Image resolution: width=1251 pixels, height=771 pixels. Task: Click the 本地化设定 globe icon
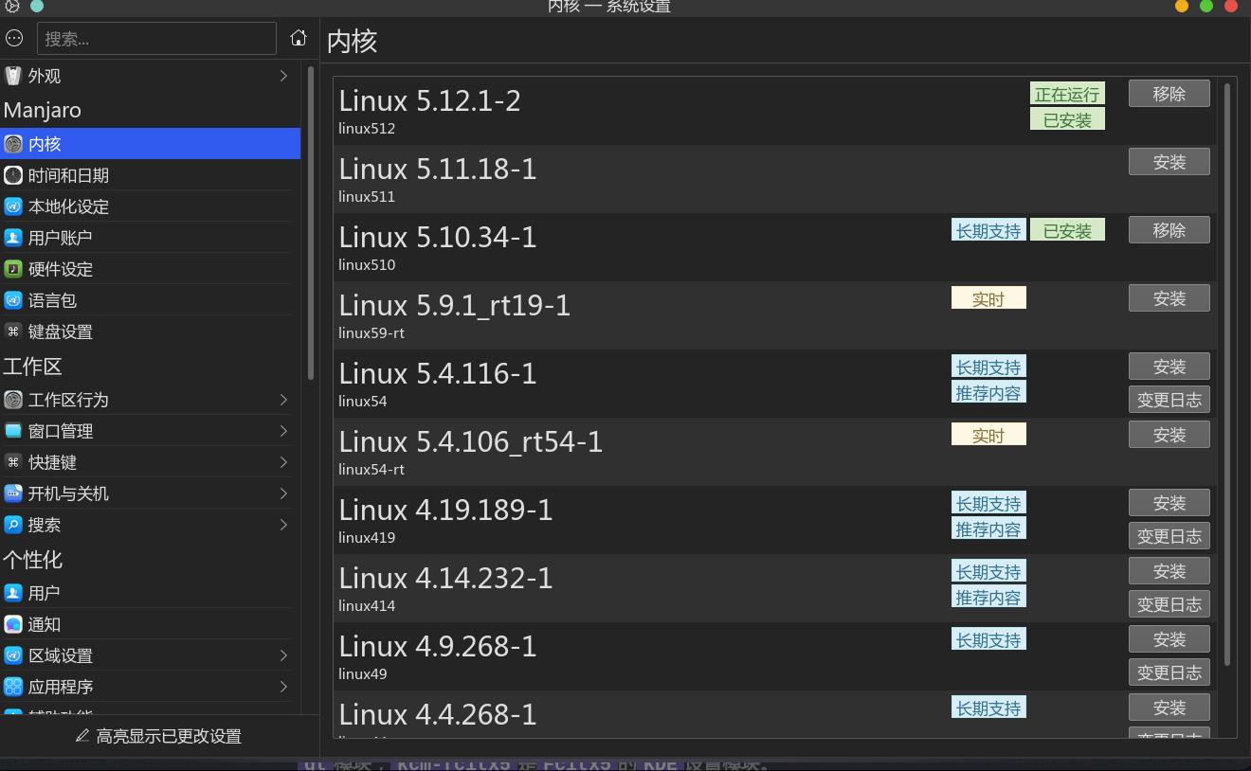pos(13,206)
